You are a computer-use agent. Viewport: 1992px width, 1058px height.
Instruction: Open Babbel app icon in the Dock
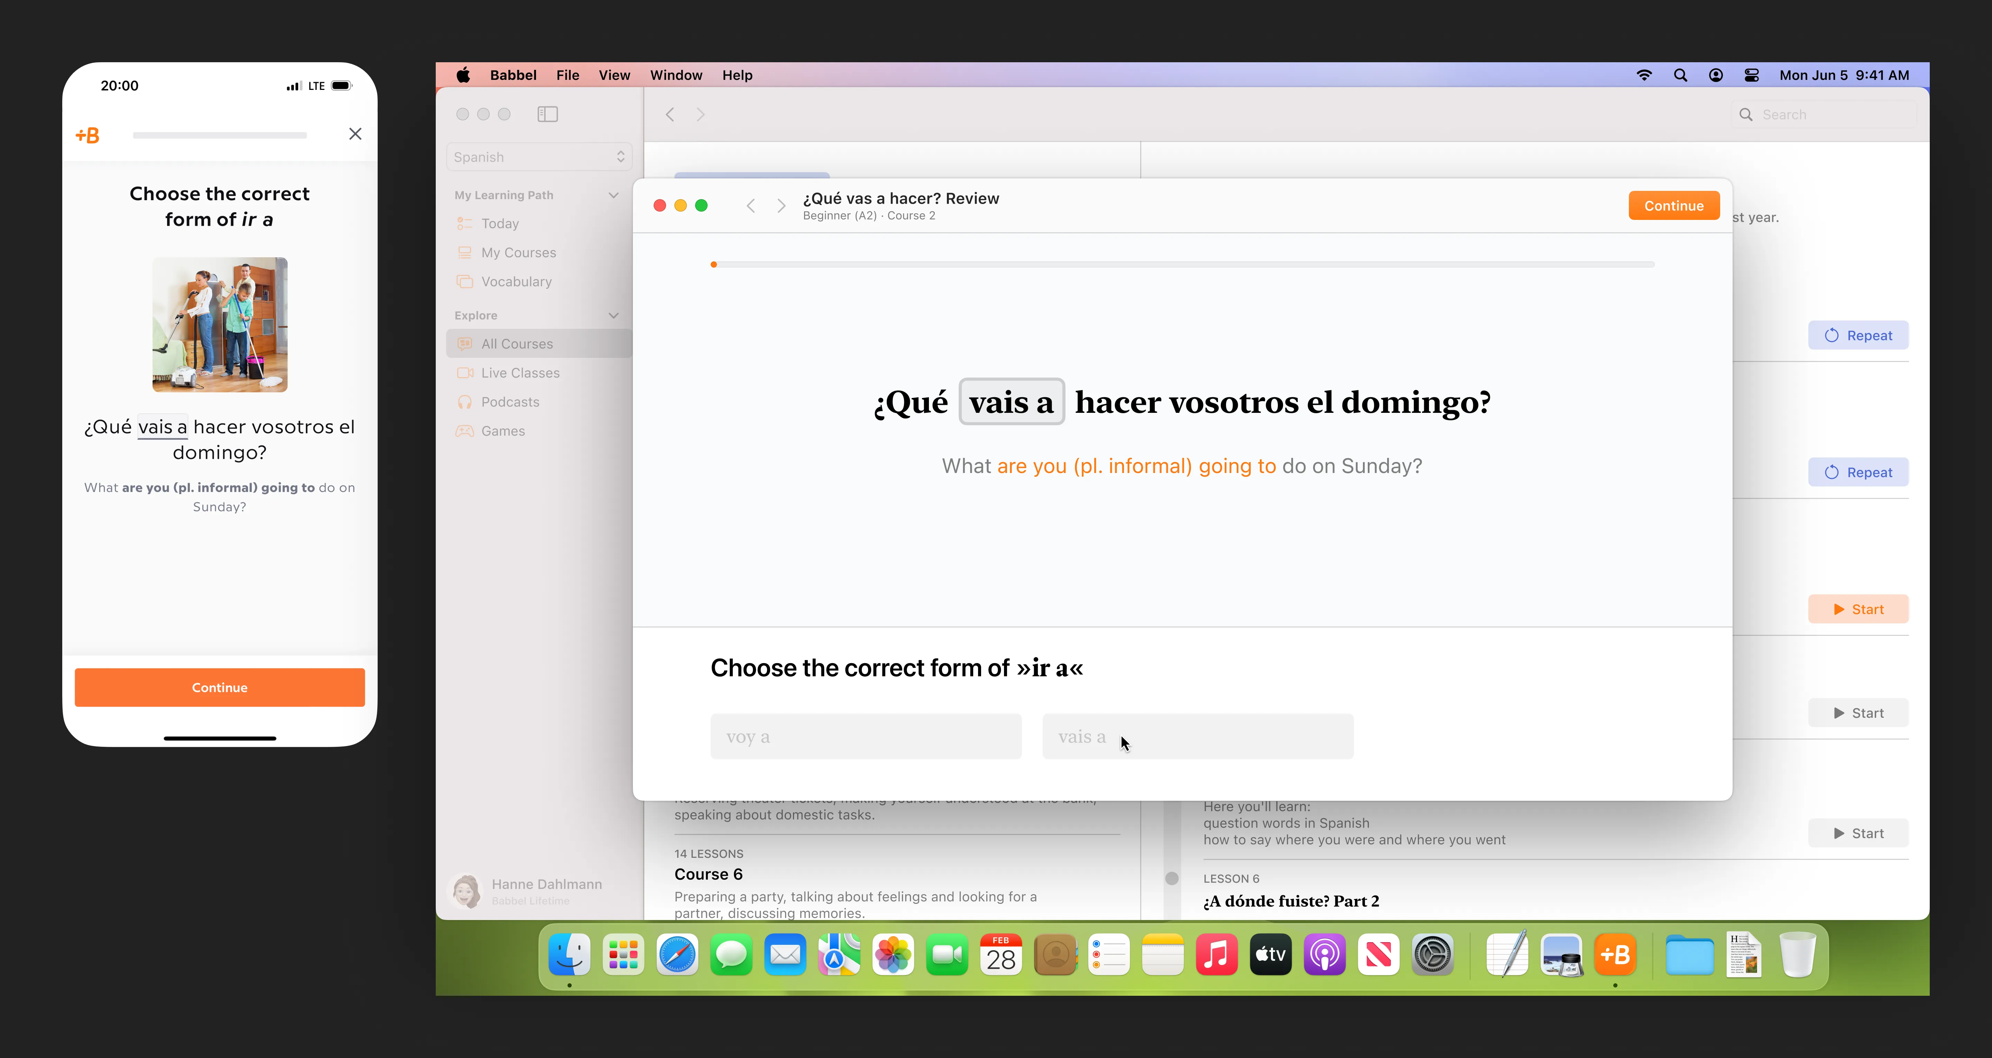click(1615, 954)
